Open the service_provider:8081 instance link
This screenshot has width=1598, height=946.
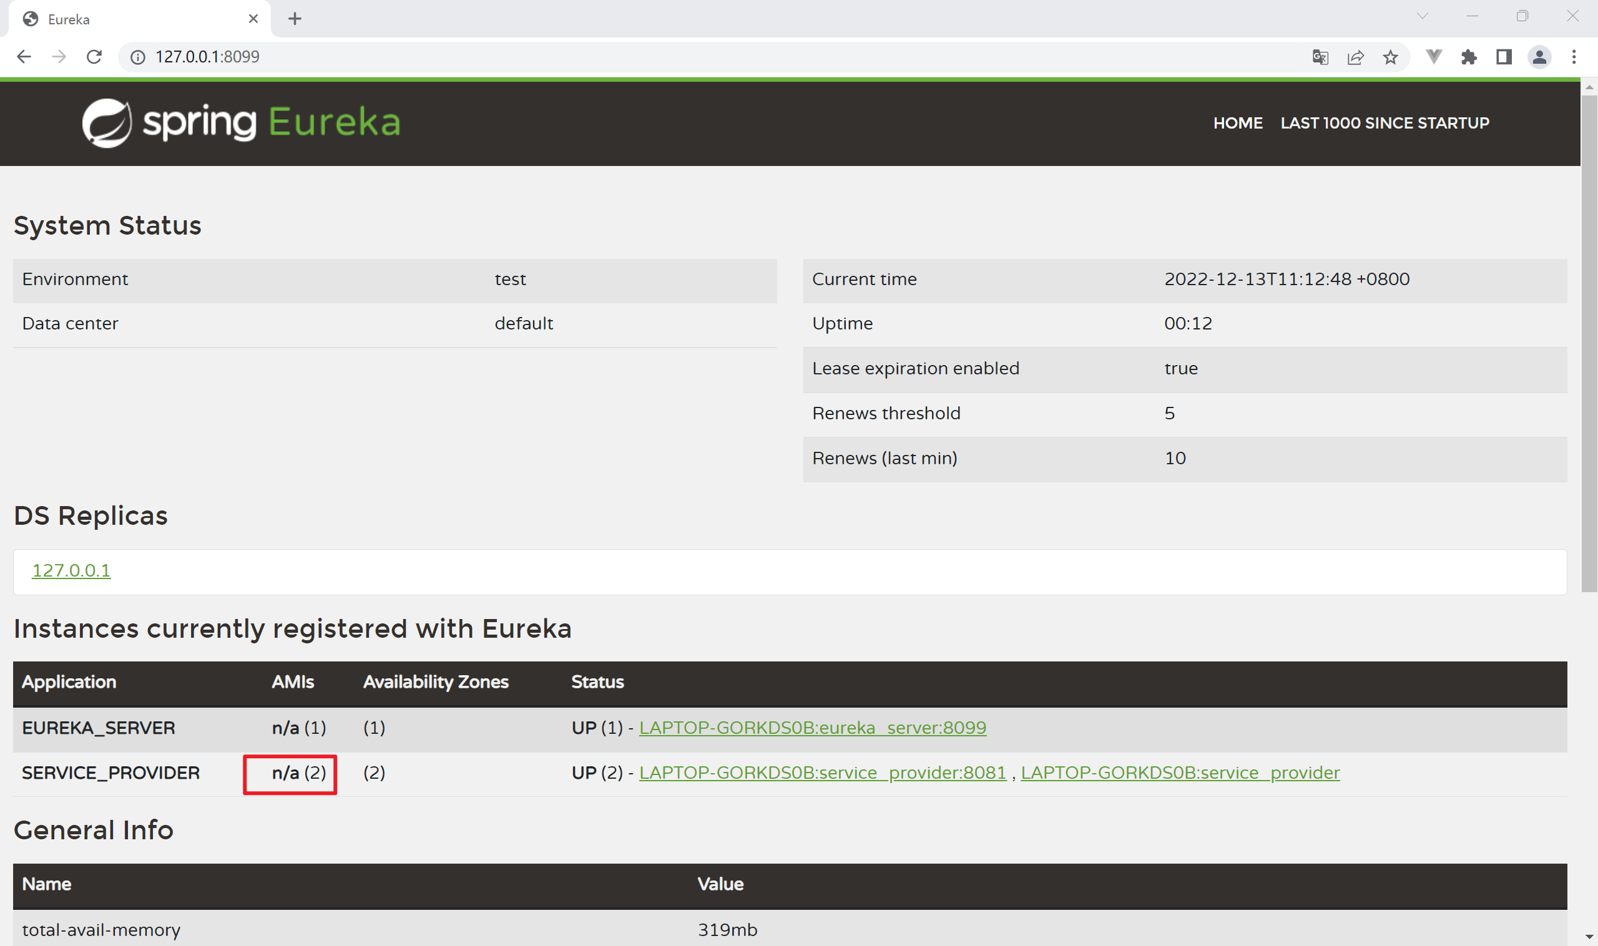823,773
